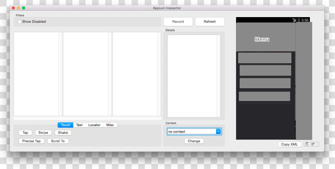Click the Shake button
This screenshot has height=169, width=335.
coord(63,132)
